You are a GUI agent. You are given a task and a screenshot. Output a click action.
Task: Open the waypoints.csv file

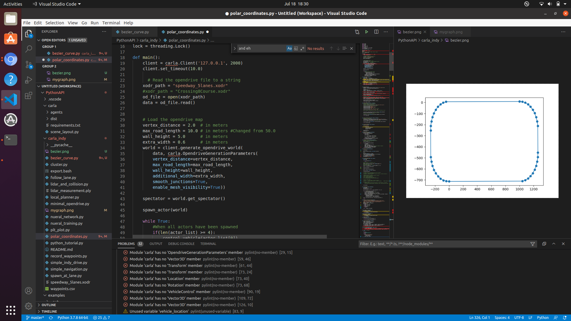pyautogui.click(x=63, y=289)
